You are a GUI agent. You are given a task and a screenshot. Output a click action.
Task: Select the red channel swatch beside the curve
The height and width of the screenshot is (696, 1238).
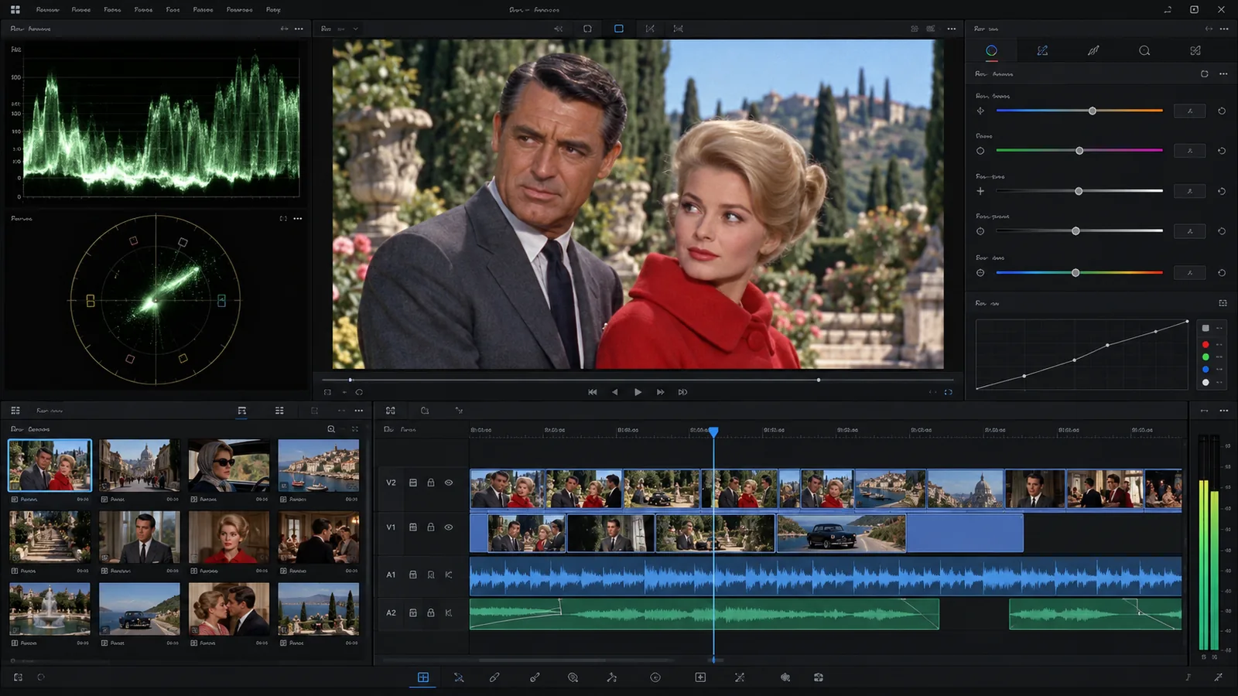click(x=1206, y=344)
